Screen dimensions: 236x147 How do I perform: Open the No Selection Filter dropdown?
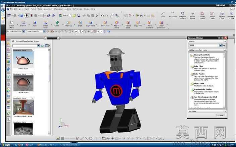23,31
